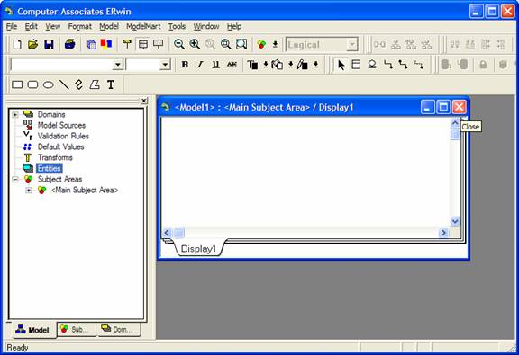Select the Entity tool icon
519x355 pixels.
(x=356, y=65)
